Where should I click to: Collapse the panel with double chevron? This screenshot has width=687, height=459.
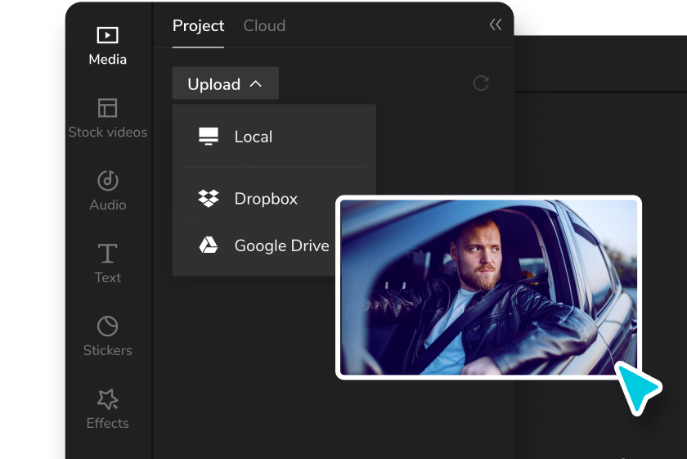[x=496, y=25]
